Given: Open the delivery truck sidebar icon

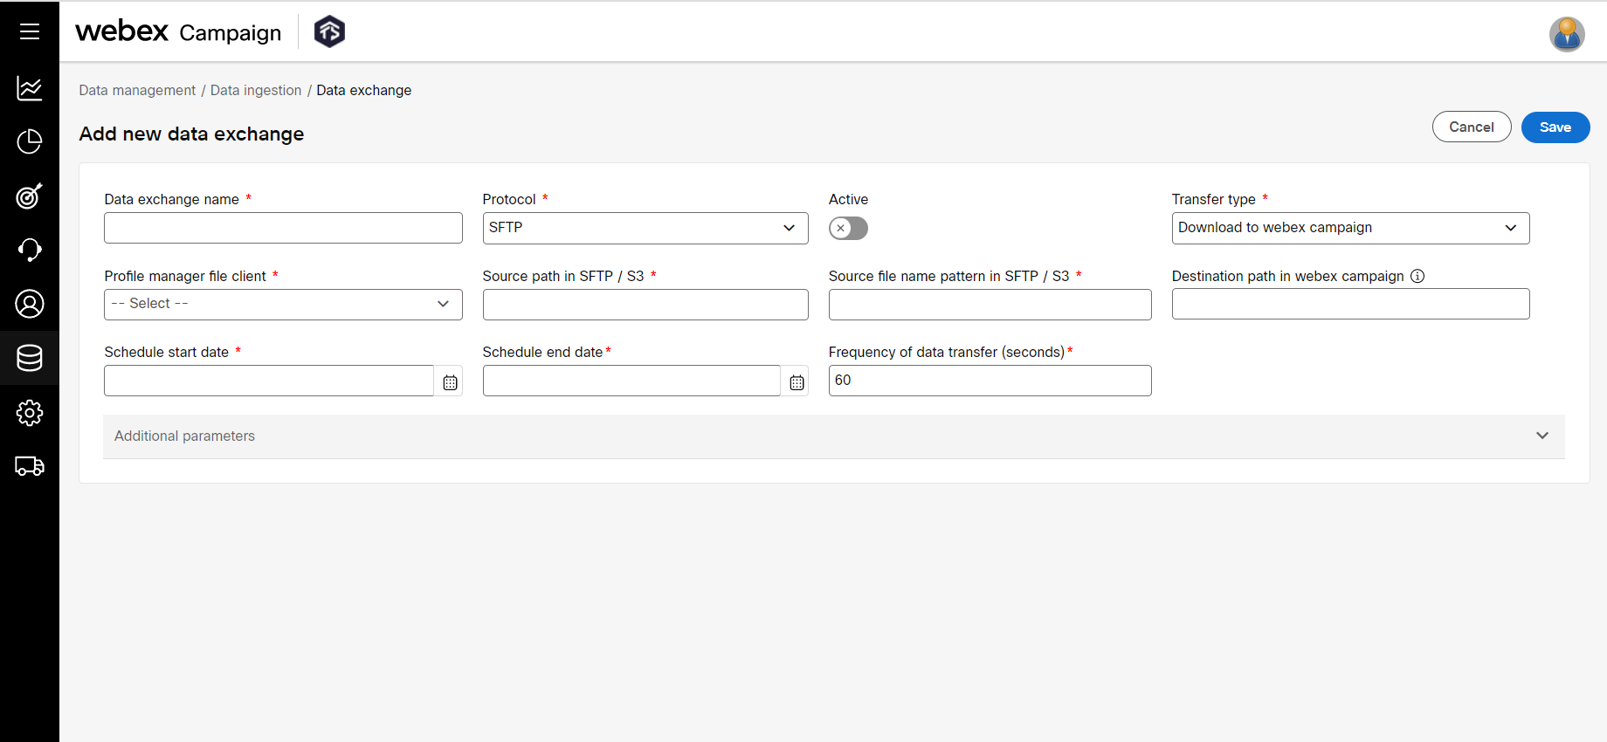Looking at the screenshot, I should (30, 466).
